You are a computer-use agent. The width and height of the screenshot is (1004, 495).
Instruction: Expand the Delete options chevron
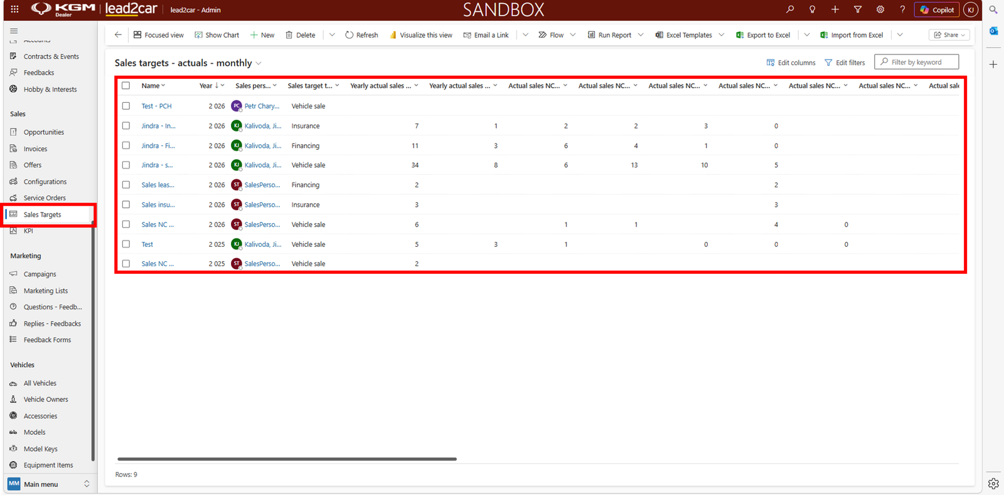point(332,35)
